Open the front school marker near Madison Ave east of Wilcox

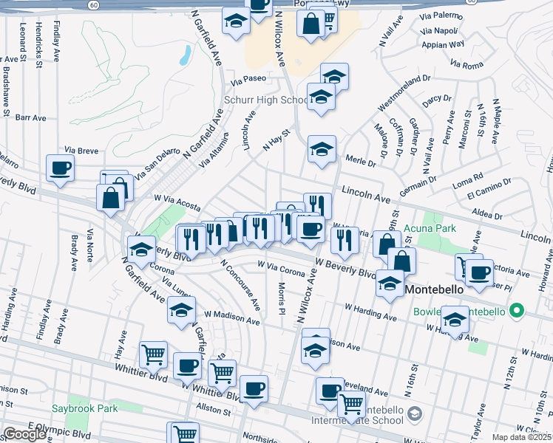click(315, 353)
